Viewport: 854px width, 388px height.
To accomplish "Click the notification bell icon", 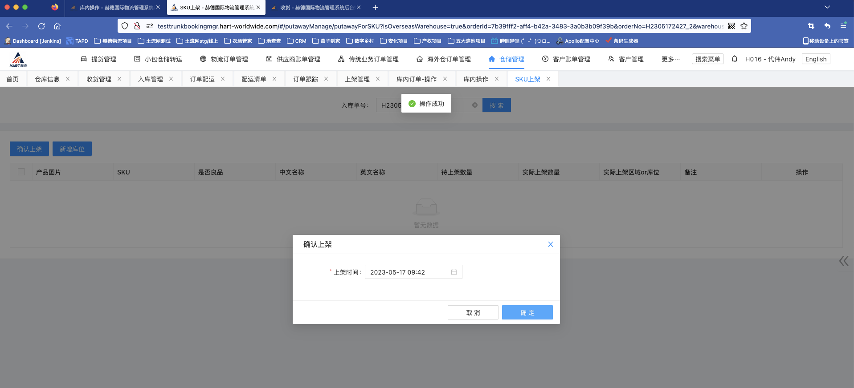I will 735,59.
